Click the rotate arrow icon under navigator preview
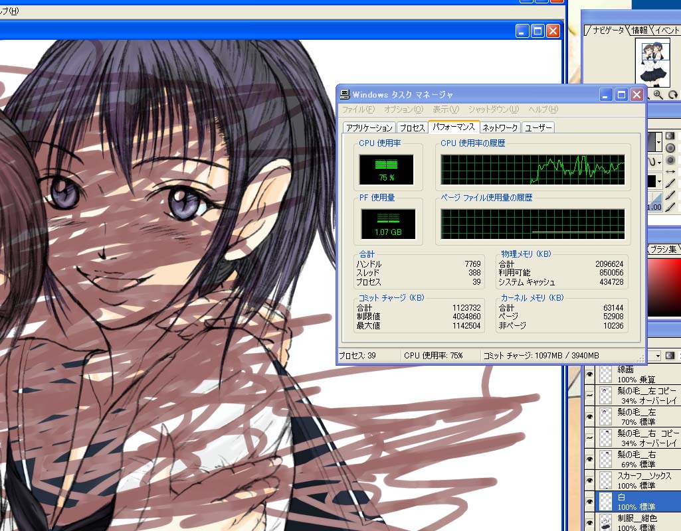Image resolution: width=681 pixels, height=531 pixels. pyautogui.click(x=673, y=94)
